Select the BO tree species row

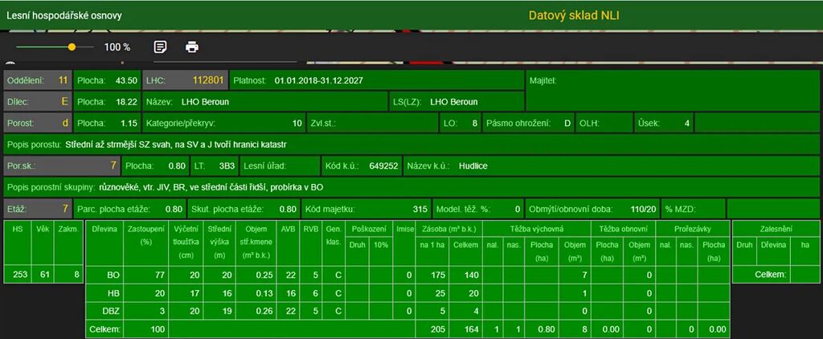pos(113,275)
